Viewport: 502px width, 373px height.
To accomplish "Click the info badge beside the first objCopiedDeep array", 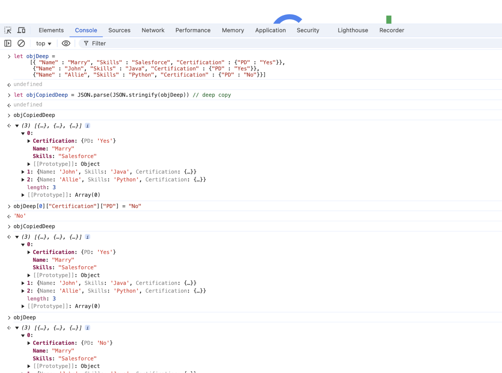I will coord(87,125).
